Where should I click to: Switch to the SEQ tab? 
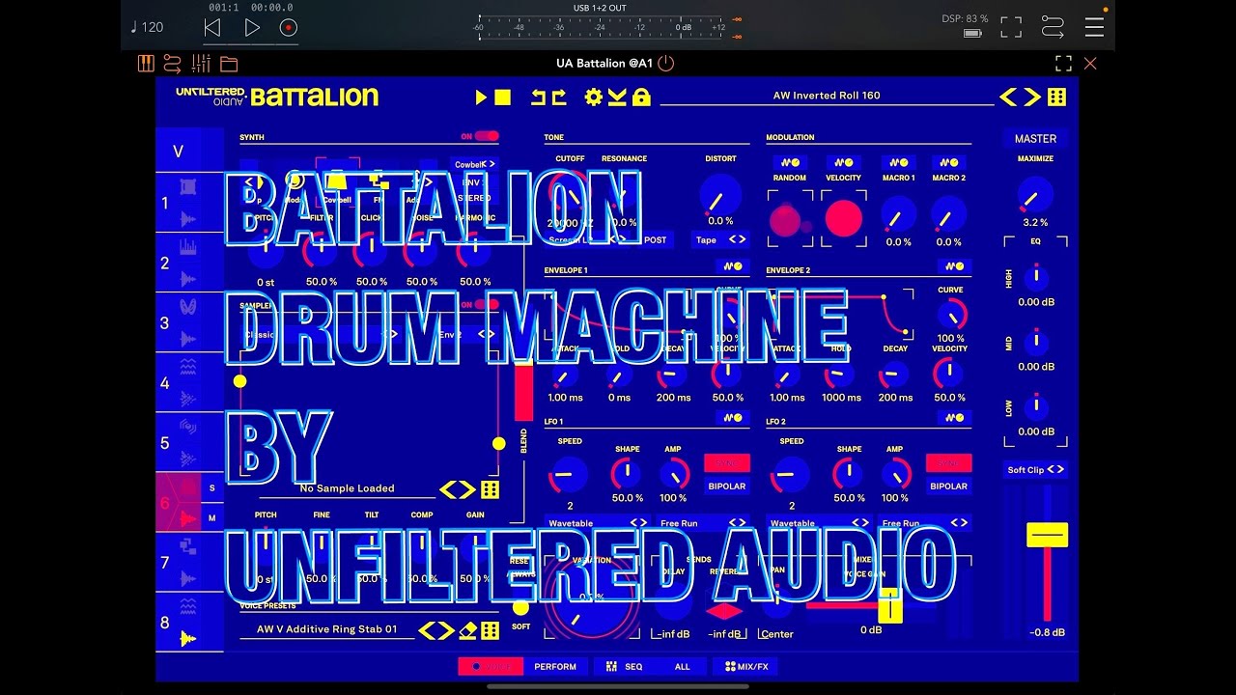(x=624, y=666)
